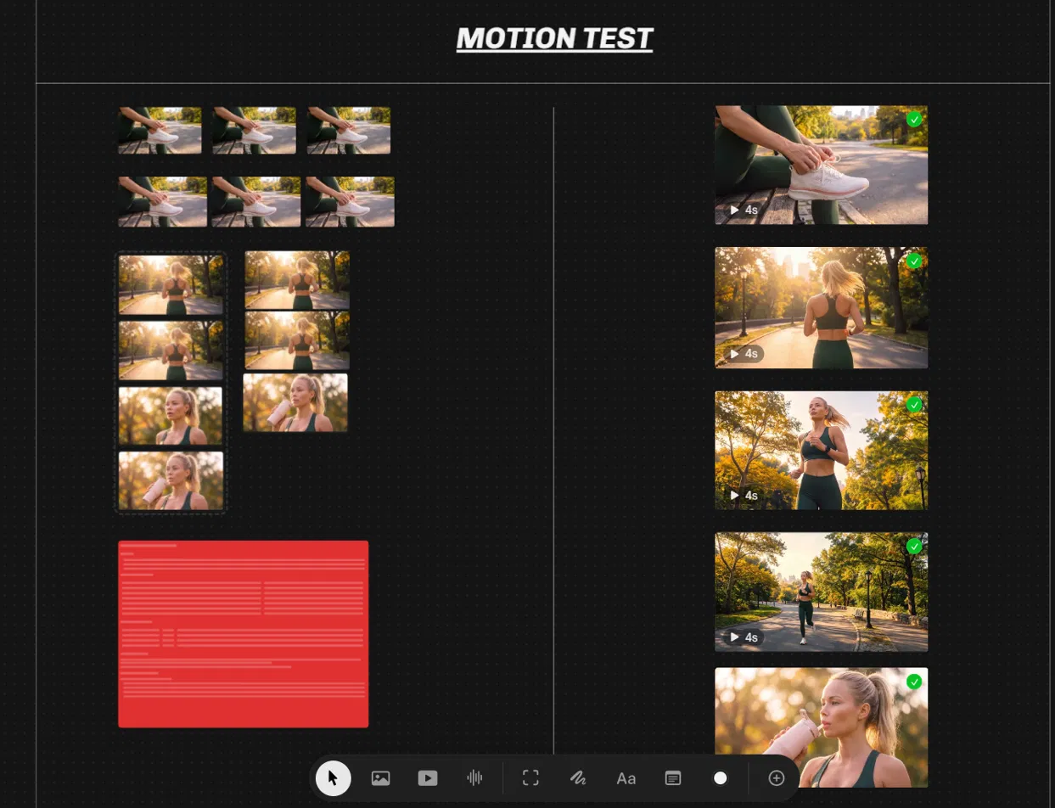Select large woman drinking bottle image card

click(x=821, y=727)
